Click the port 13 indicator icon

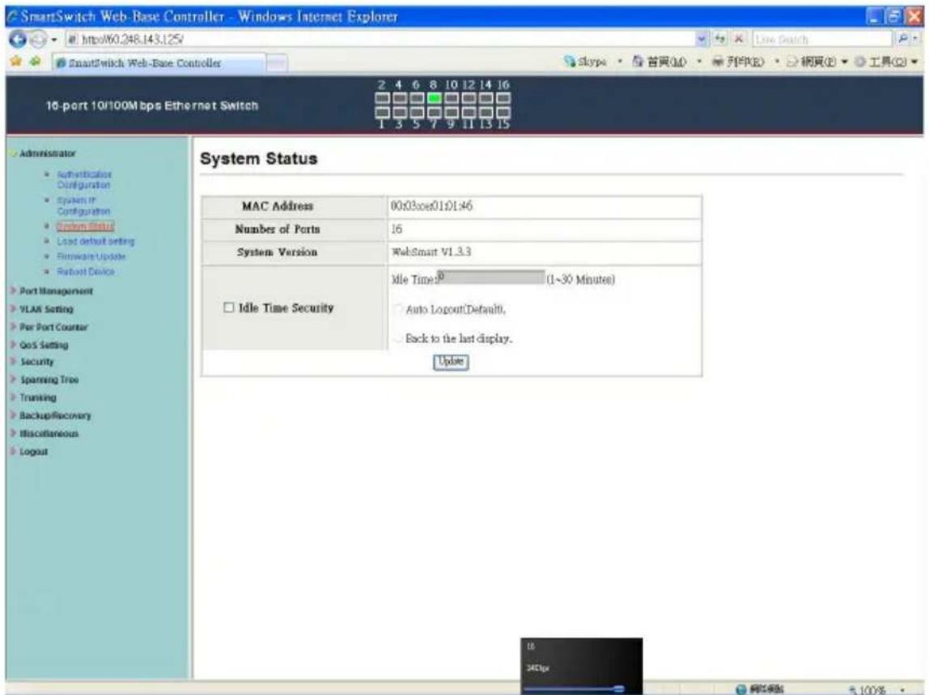(x=486, y=112)
